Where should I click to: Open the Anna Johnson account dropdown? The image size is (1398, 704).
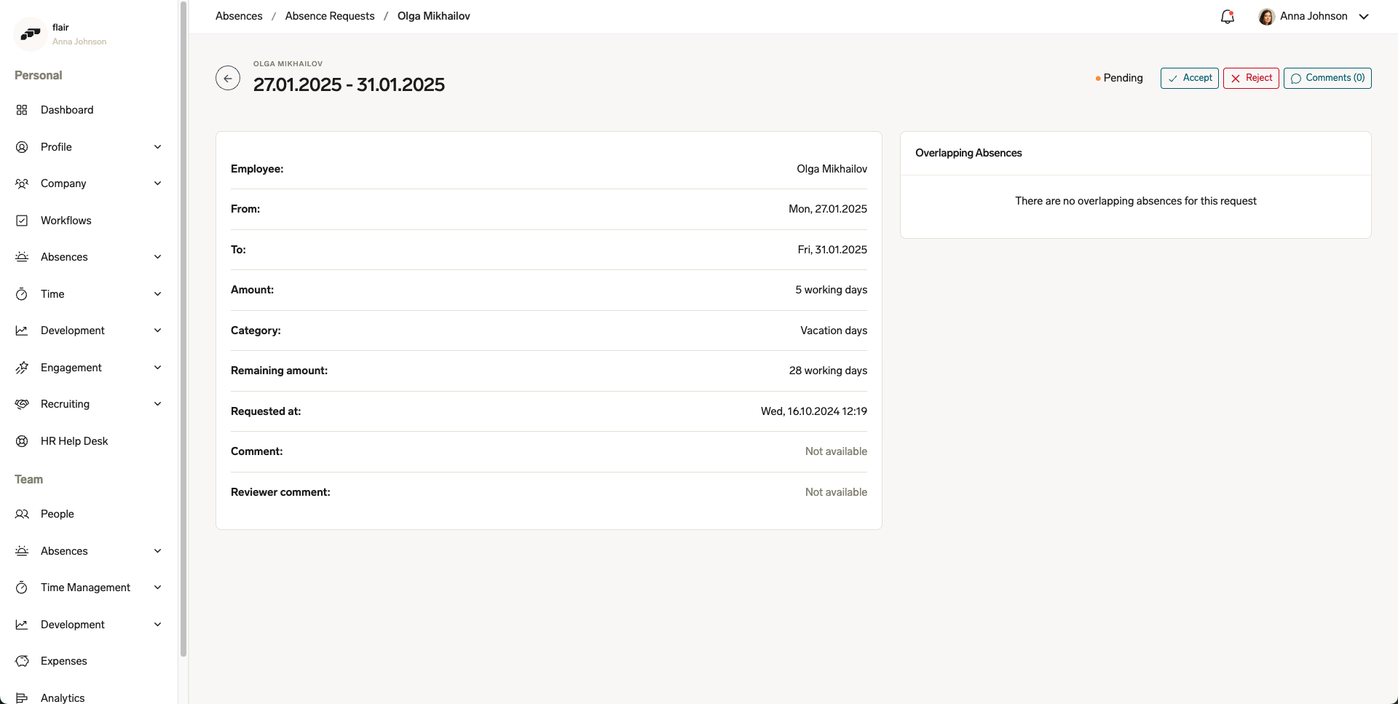click(x=1363, y=16)
